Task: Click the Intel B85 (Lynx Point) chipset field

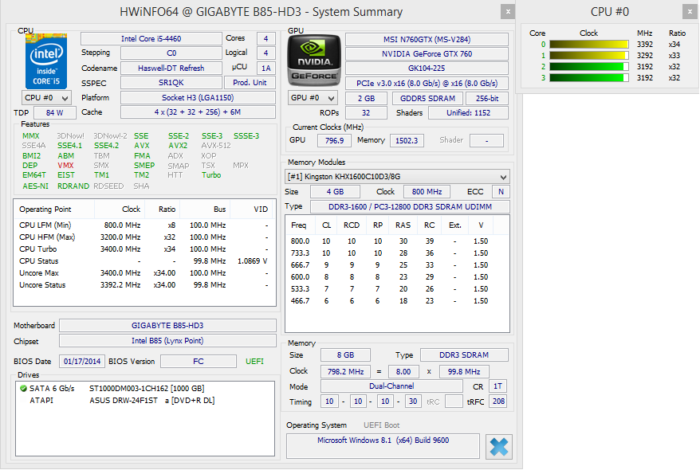Action: 167,341
